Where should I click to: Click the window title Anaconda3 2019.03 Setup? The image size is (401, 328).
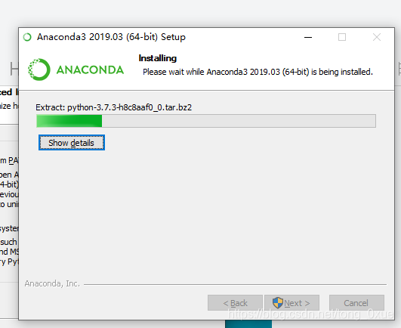coord(111,37)
